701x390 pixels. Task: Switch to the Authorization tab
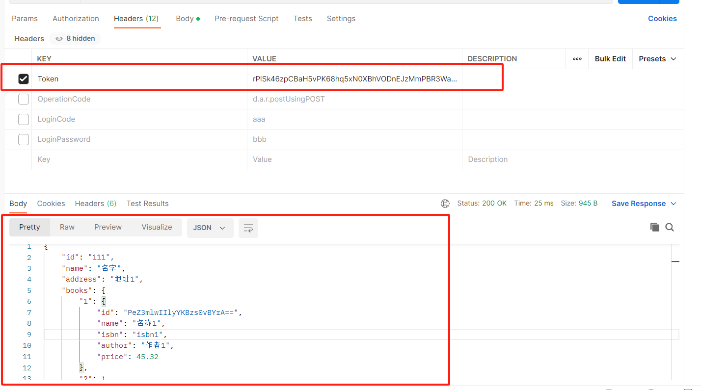76,19
